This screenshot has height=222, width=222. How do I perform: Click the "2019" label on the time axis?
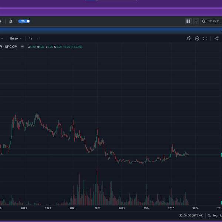coord(24,208)
